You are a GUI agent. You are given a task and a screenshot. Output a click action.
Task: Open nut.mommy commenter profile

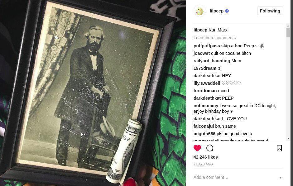tap(206, 106)
